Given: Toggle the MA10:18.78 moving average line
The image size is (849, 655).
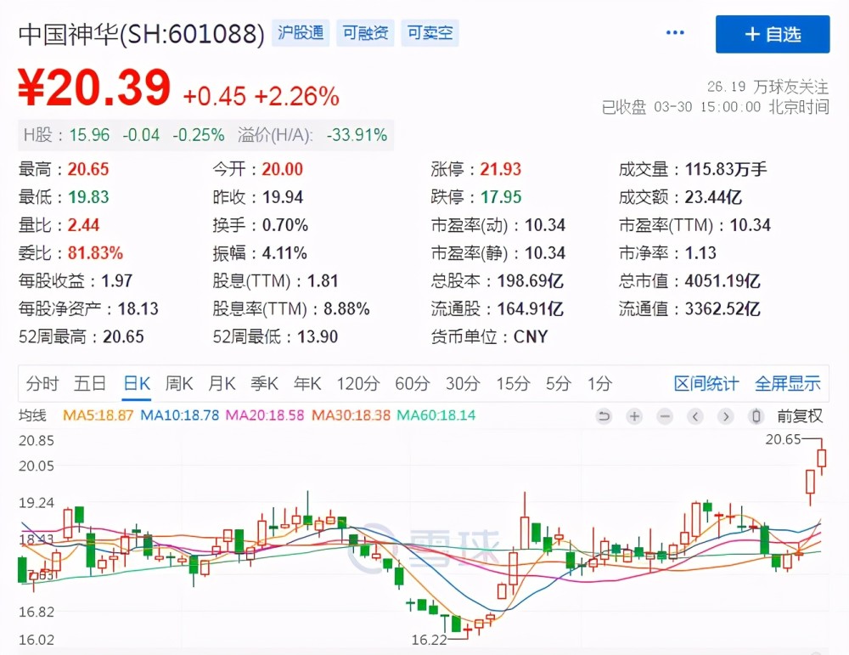Looking at the screenshot, I should tap(180, 415).
